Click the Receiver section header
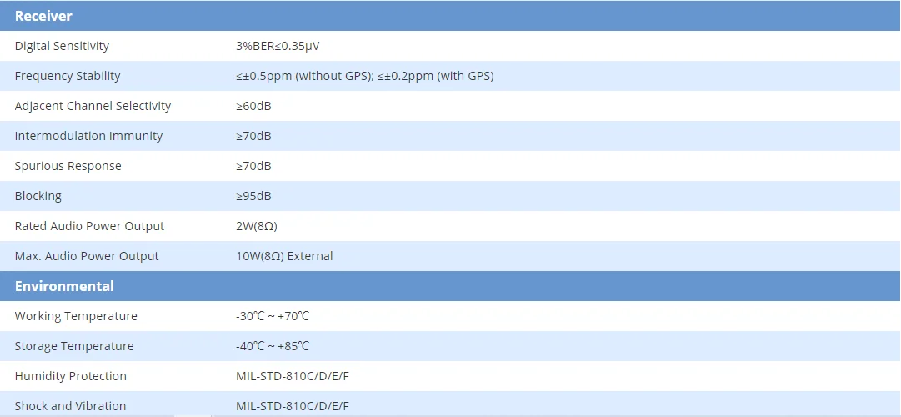Image resolution: width=901 pixels, height=417 pixels. coord(43,16)
